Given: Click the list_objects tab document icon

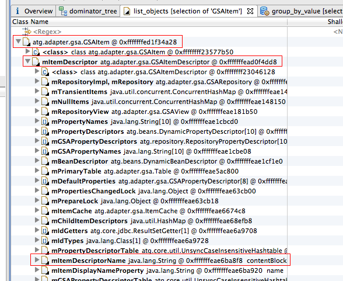Looking at the screenshot, I should (x=127, y=11).
